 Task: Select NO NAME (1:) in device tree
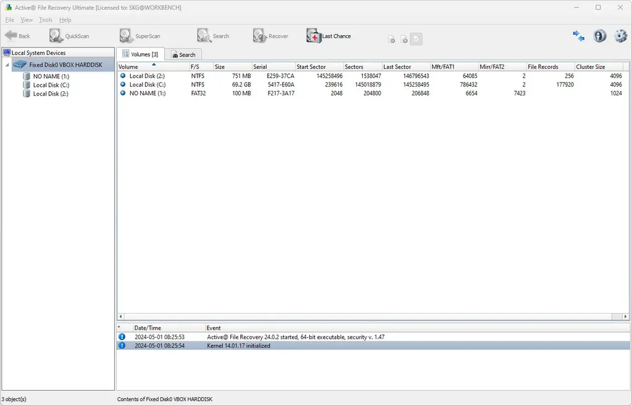tap(51, 76)
